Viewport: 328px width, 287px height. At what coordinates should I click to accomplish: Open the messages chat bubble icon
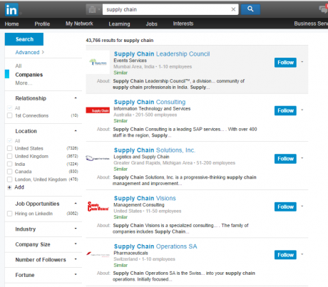coord(323,9)
